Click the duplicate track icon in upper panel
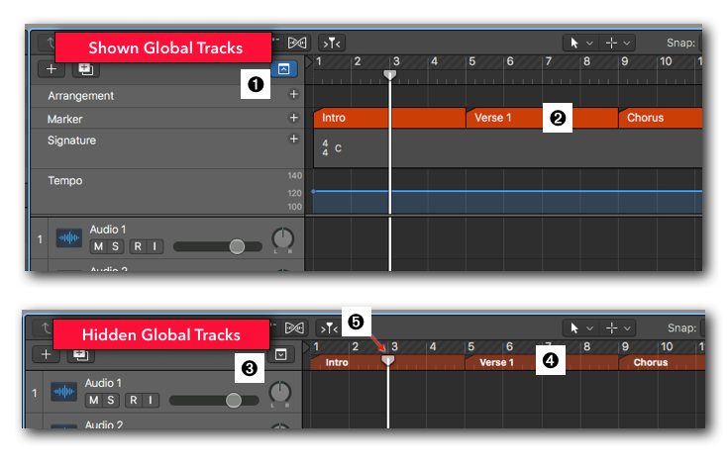Viewport: 728px width, 466px height. [x=84, y=69]
